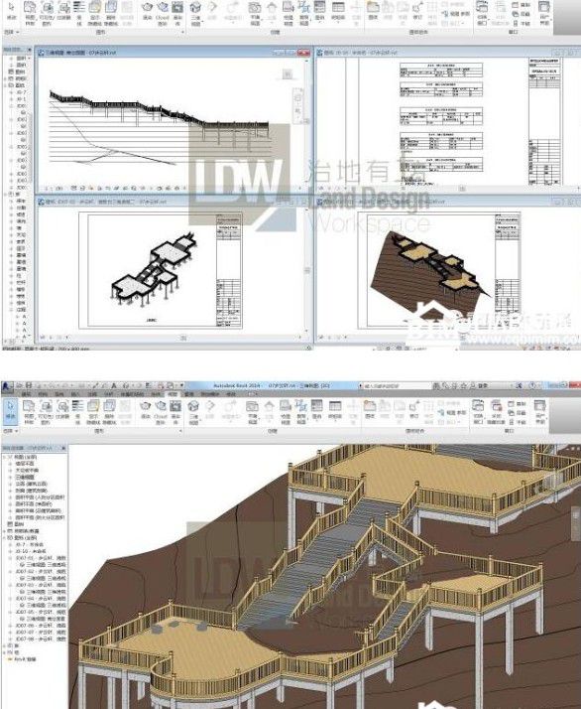The height and width of the screenshot is (709, 581).
Task: Click the ViewCube in the upper-left 3D view
Action: [x=288, y=74]
